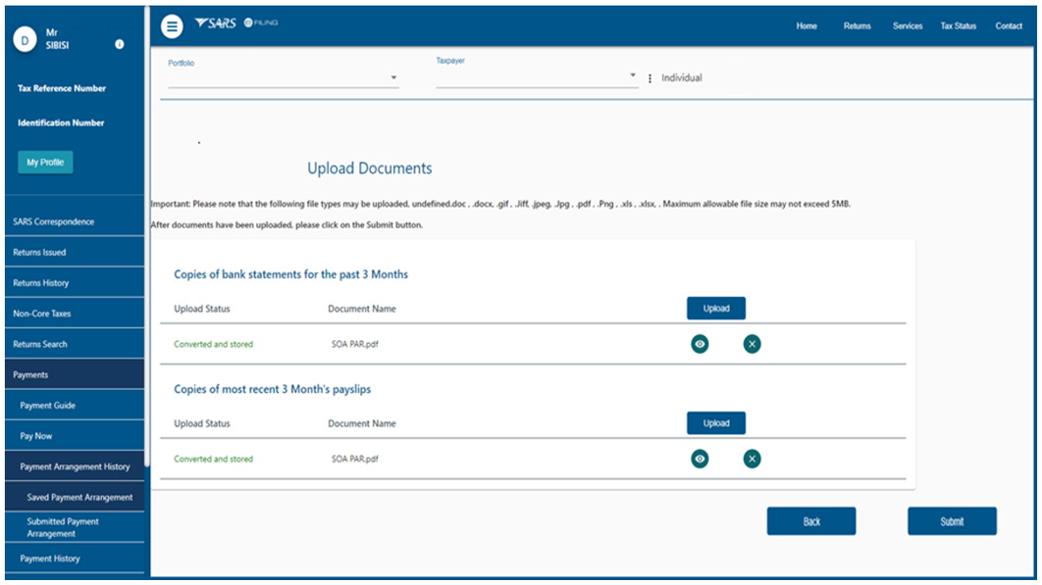The width and height of the screenshot is (1042, 585).
Task: Collapse the Payments sidebar section
Action: point(73,374)
